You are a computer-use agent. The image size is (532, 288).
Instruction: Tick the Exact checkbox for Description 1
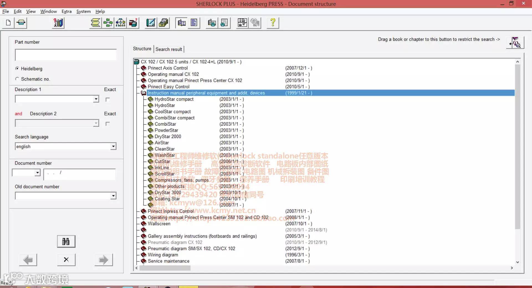coord(108,100)
